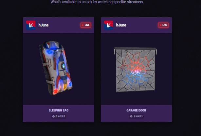Open hJune name link on Garage Door card
The height and width of the screenshot is (136, 201).
point(121,25)
